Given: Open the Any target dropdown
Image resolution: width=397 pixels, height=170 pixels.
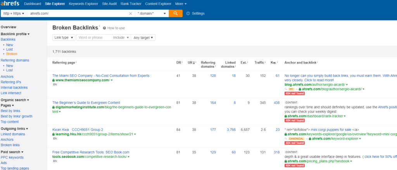Looking at the screenshot, I should (x=143, y=38).
